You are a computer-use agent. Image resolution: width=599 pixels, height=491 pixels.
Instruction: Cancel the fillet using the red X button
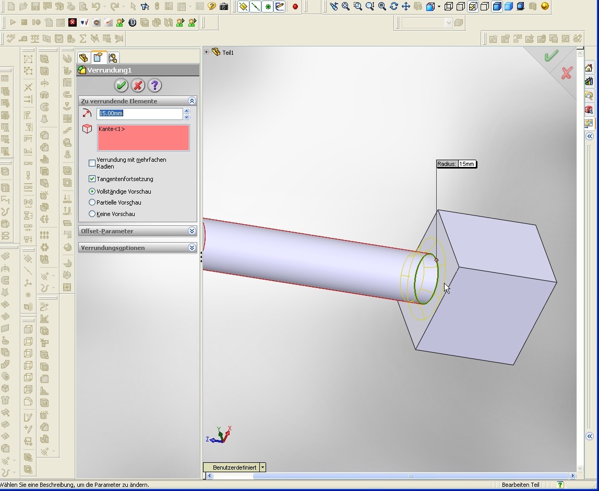tap(138, 86)
